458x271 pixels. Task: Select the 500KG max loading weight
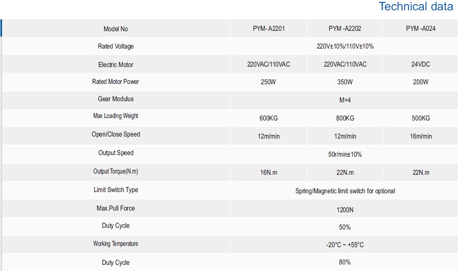click(421, 118)
